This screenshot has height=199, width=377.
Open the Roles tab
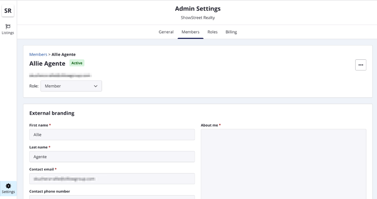(x=212, y=32)
